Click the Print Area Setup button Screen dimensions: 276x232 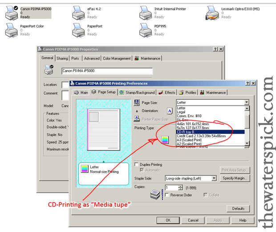click(x=235, y=170)
